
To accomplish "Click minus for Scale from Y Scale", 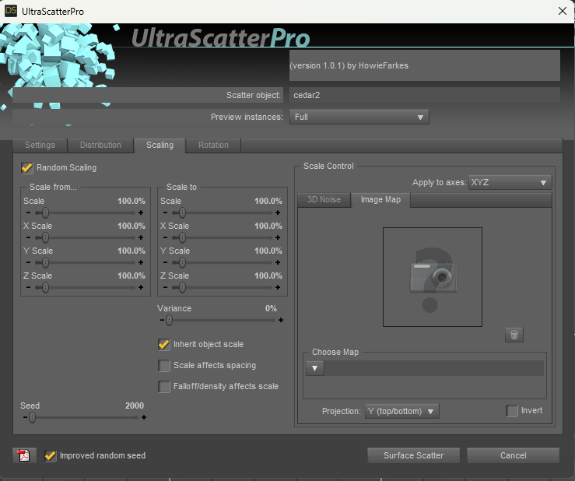I will click(28, 262).
